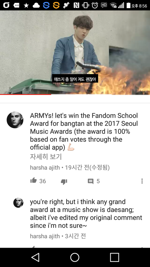Open harsha ajith name on top comment
The height and width of the screenshot is (267, 150).
(45, 168)
